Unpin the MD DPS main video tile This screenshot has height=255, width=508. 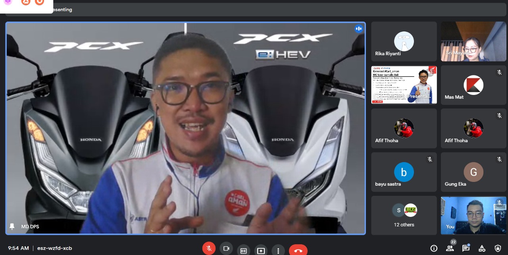[x=12, y=226]
